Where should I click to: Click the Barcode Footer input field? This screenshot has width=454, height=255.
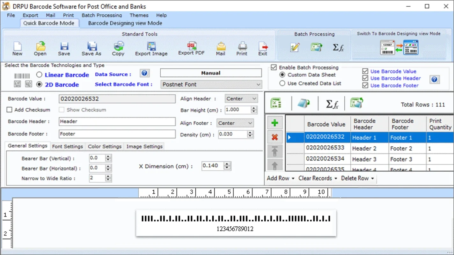117,134
